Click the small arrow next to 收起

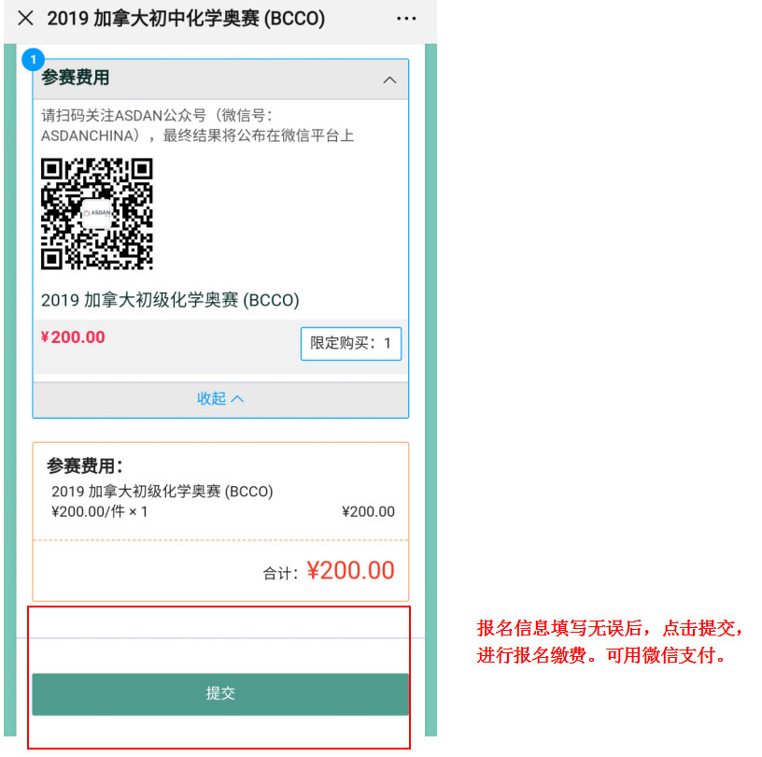(x=237, y=399)
